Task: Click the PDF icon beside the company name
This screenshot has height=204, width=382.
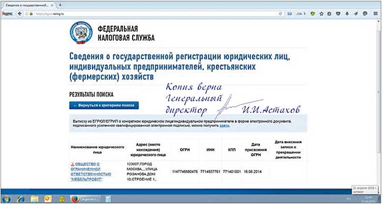Action: [71, 165]
